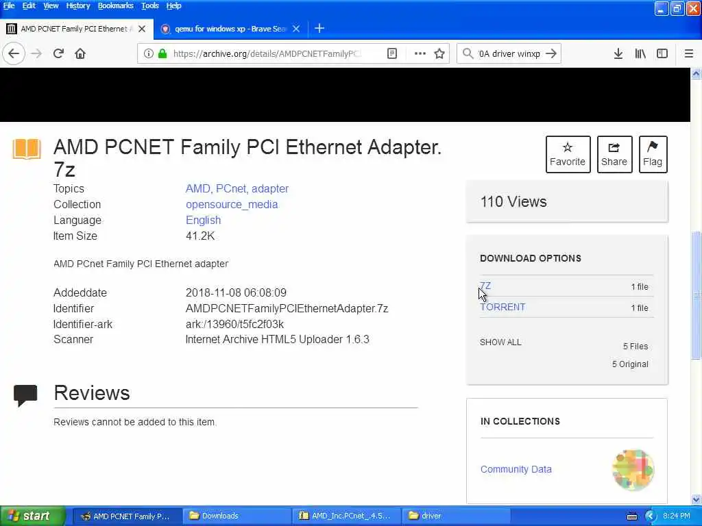702x526 pixels.
Task: Click the Community Data collection thumbnail
Action: [x=633, y=470]
